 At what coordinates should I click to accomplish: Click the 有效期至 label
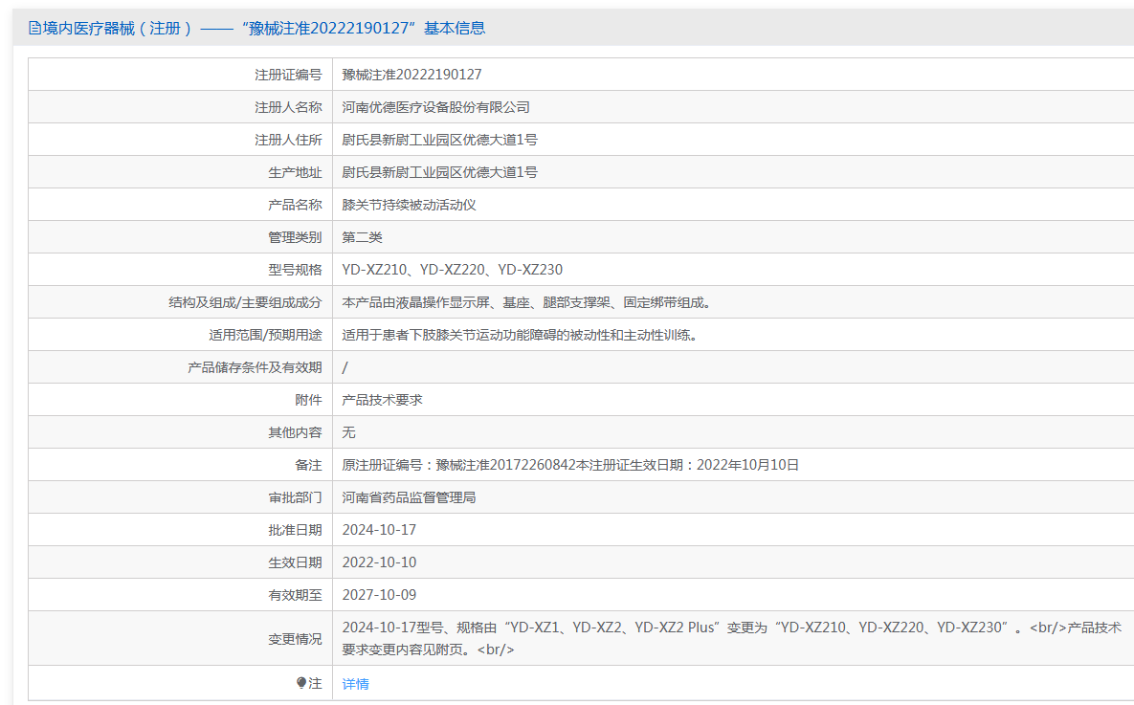[295, 595]
